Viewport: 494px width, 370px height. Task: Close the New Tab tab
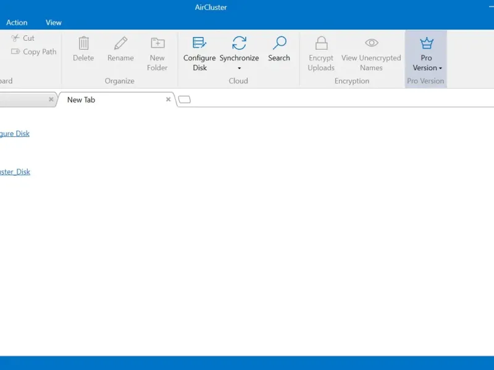pos(168,99)
